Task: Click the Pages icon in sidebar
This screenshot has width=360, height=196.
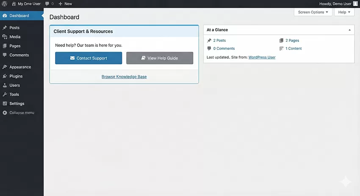Action: coord(5,46)
